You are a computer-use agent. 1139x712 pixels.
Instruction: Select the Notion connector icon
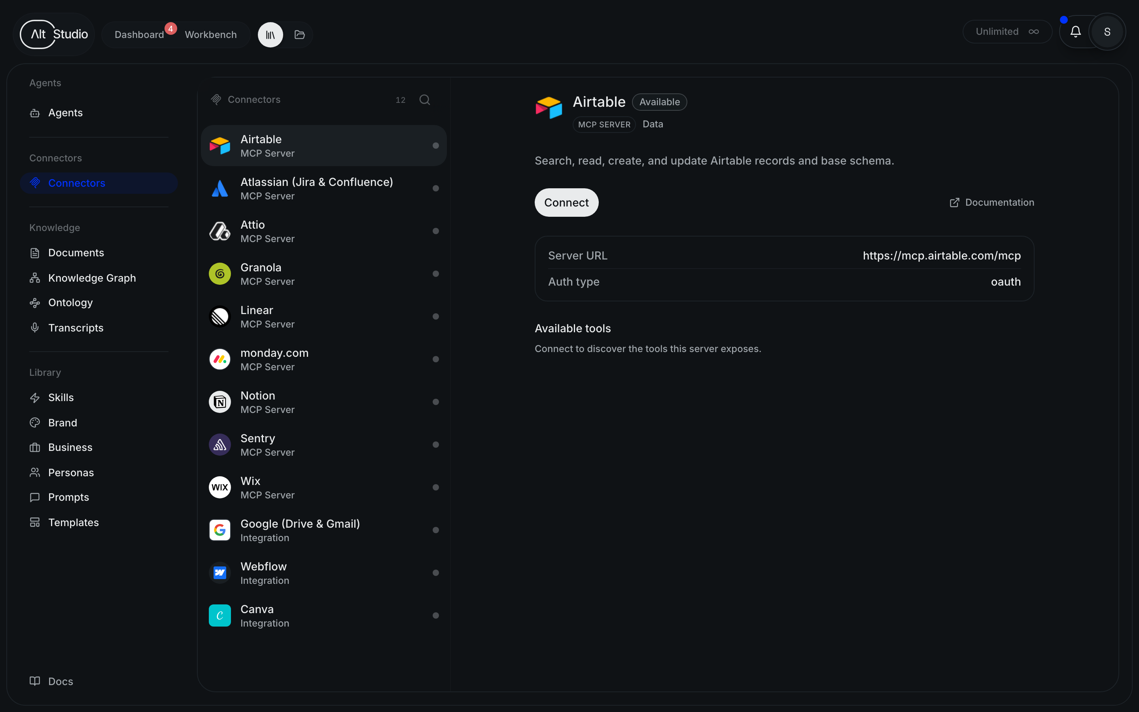(x=220, y=402)
